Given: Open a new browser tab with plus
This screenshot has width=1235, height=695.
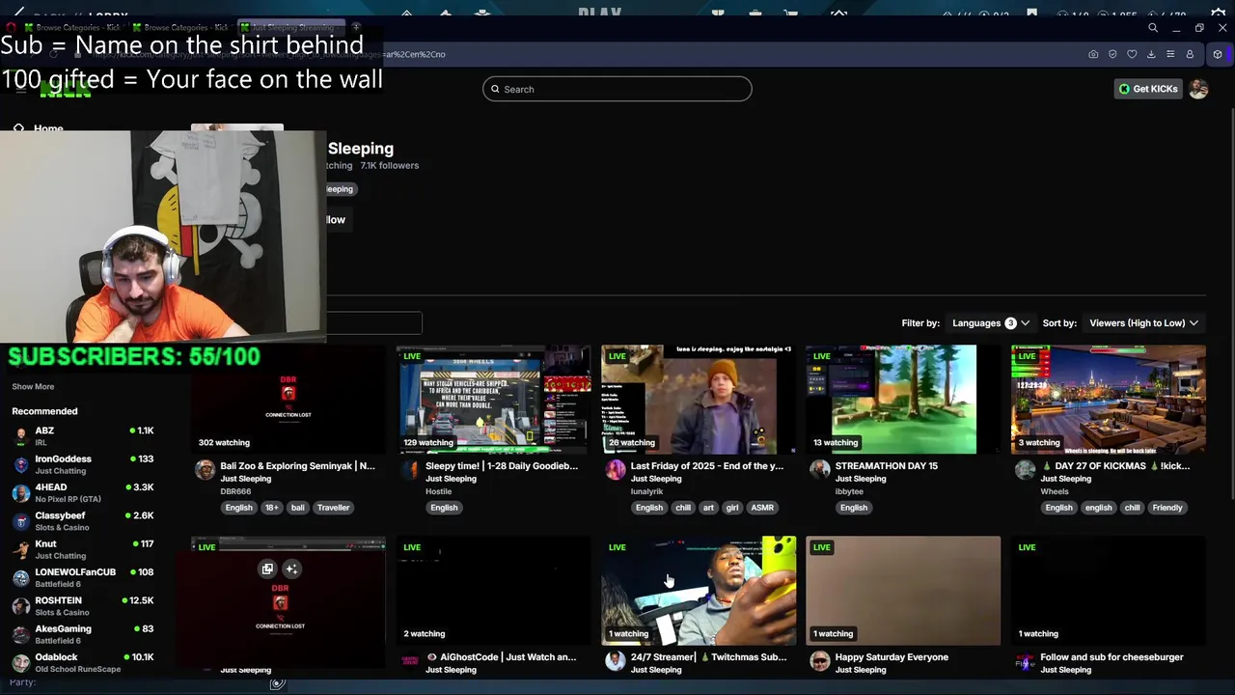Looking at the screenshot, I should [356, 27].
